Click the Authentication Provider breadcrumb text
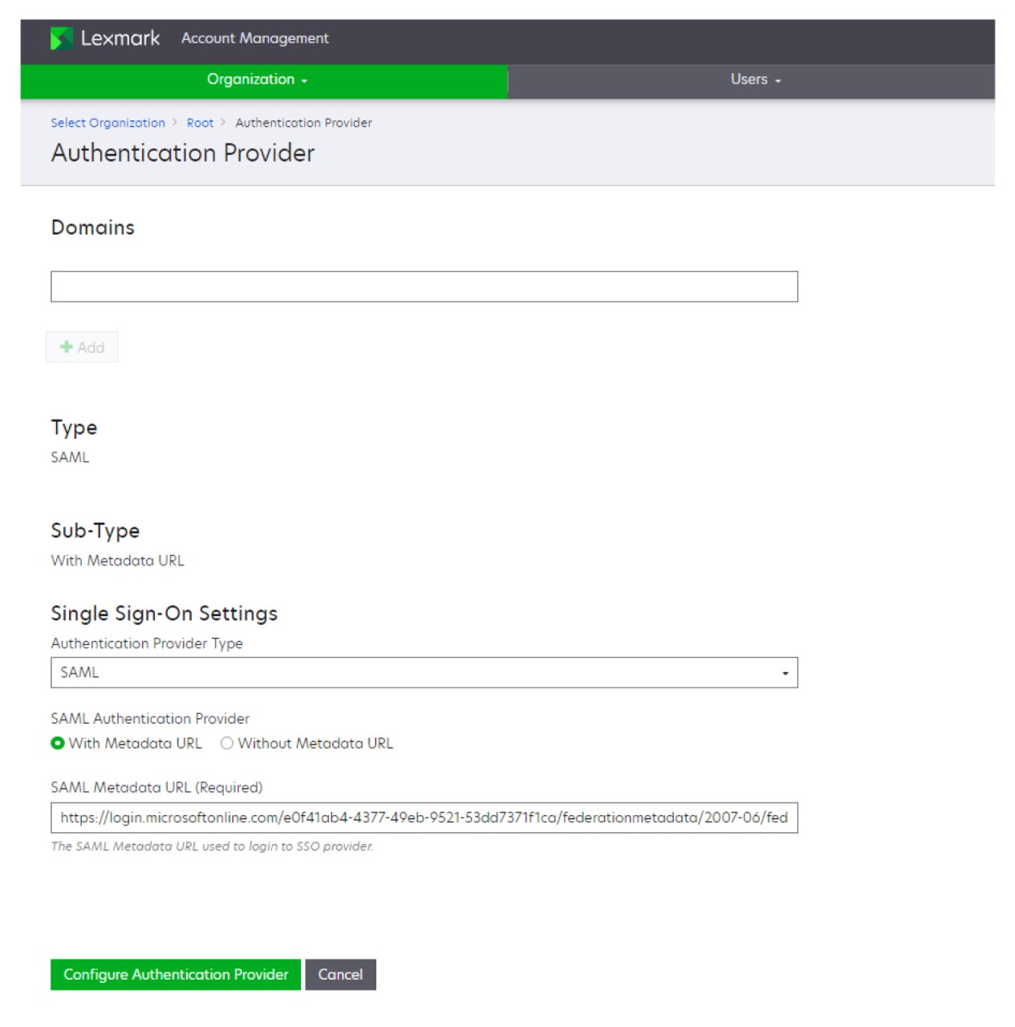This screenshot has height=1027, width=1015. point(303,123)
